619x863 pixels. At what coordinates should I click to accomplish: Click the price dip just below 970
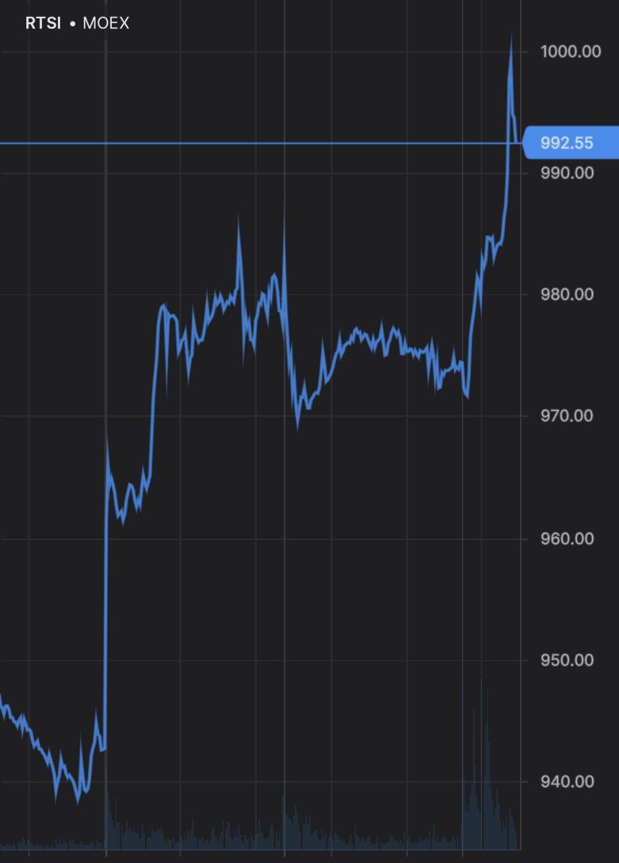297,426
